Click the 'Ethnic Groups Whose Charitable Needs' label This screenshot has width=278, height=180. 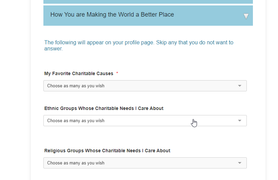104,109
